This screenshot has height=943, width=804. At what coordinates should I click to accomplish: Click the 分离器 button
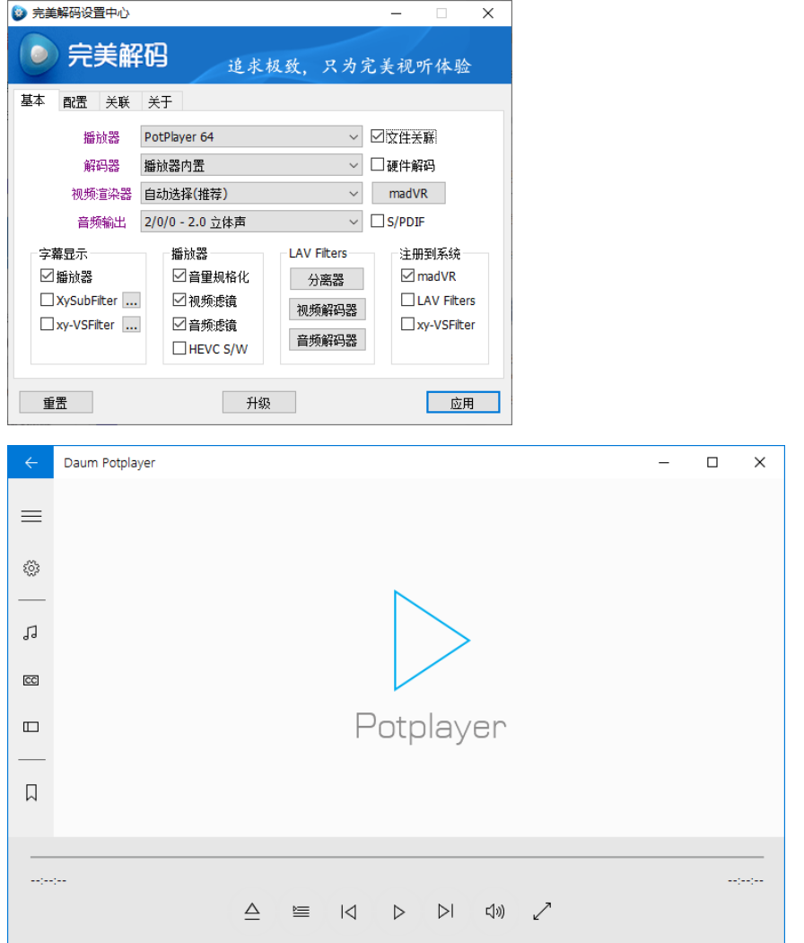click(x=327, y=279)
